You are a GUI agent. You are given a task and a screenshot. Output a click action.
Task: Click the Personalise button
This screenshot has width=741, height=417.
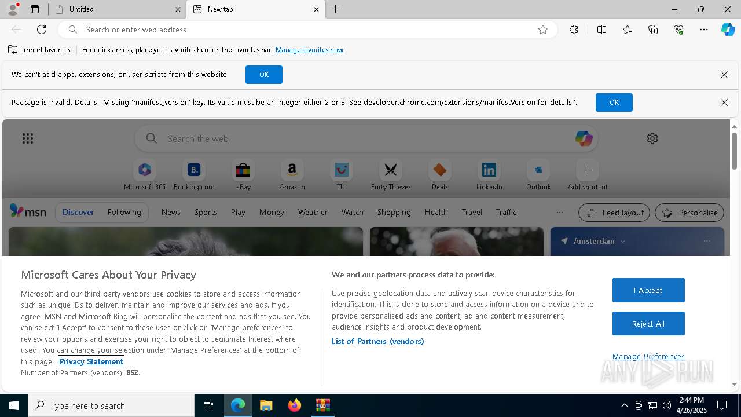point(689,213)
